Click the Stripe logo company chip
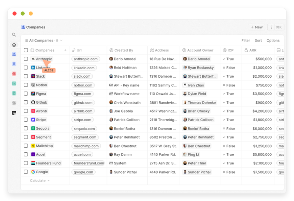This screenshot has height=201, width=294. click(x=39, y=120)
